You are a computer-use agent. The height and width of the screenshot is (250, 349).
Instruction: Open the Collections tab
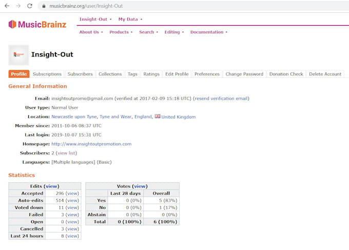tap(110, 74)
